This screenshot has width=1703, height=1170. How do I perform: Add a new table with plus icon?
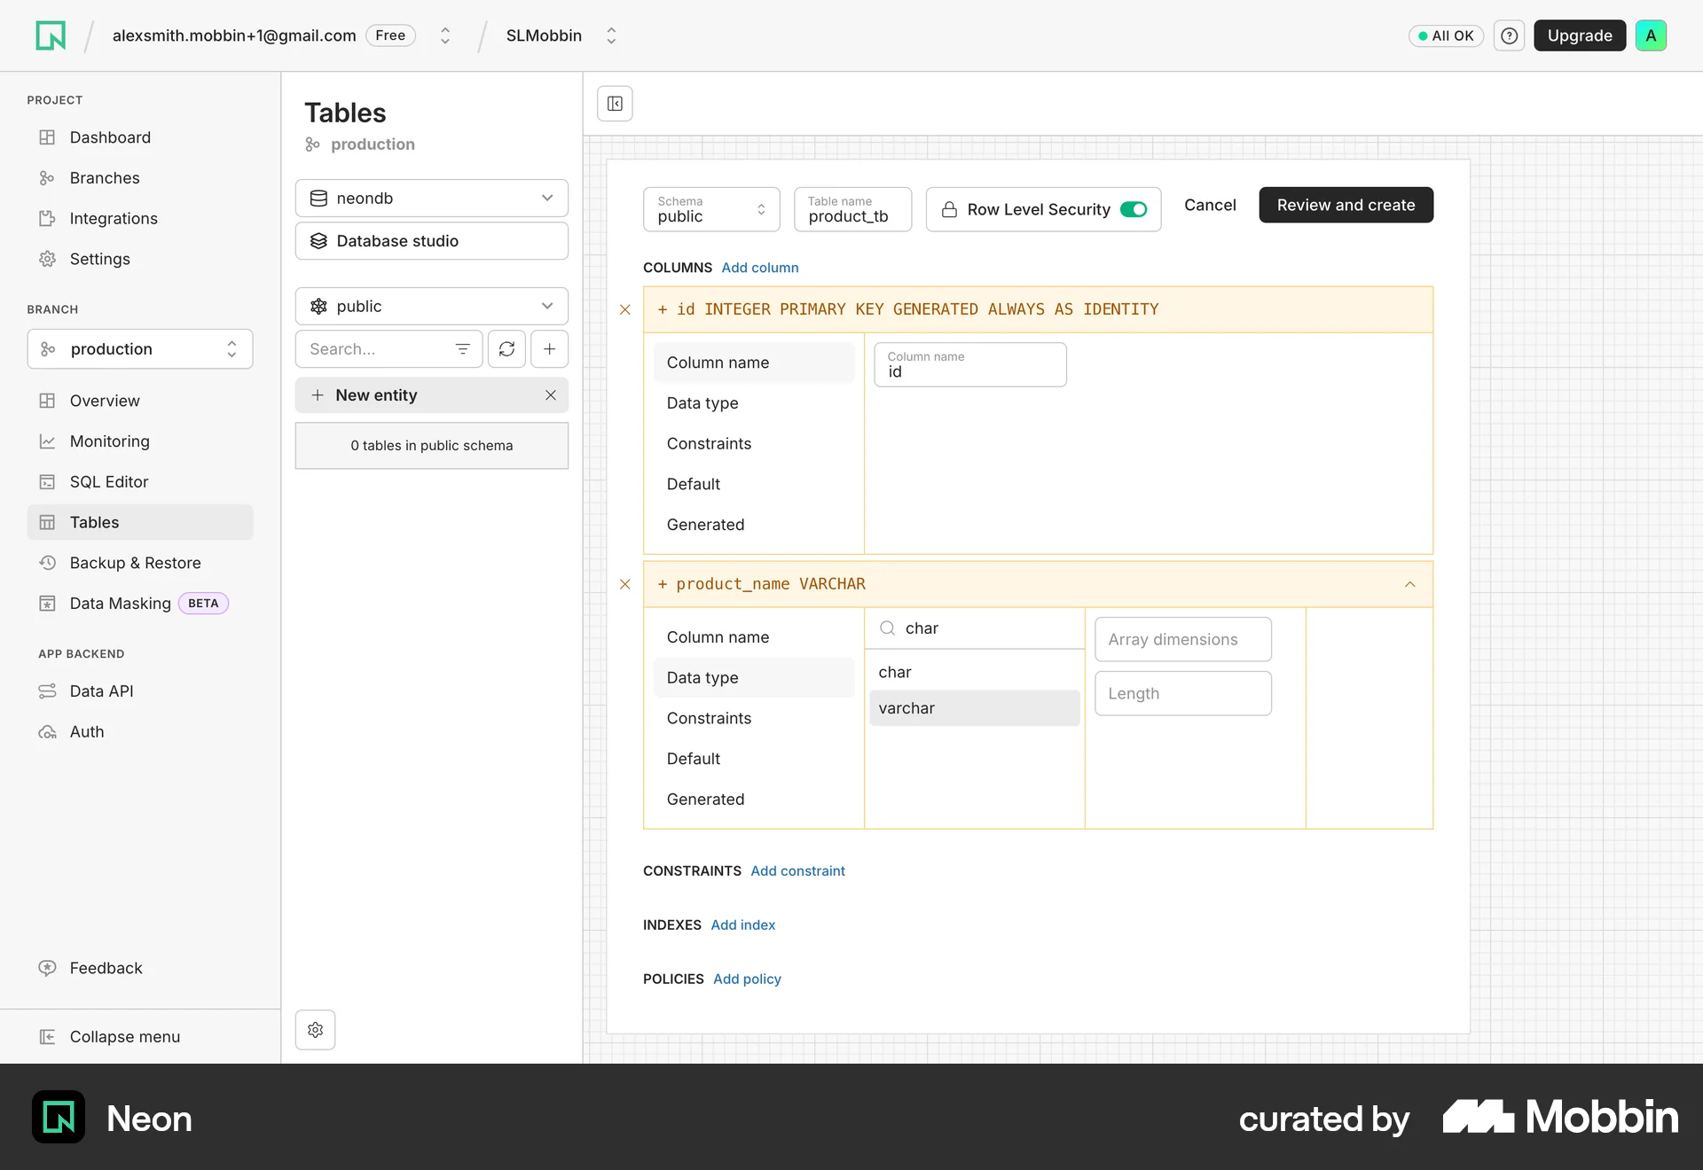[x=550, y=349]
